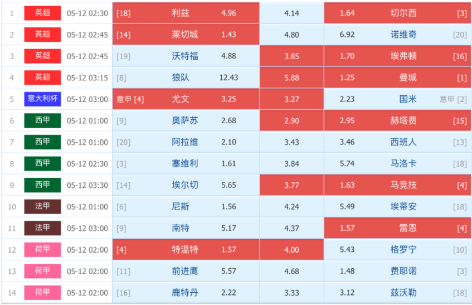
Task: Open the 雷恩 team link
Action: tap(408, 228)
